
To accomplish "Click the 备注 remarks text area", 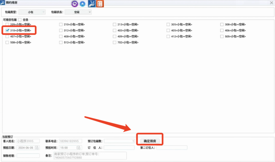I will click(90, 155).
